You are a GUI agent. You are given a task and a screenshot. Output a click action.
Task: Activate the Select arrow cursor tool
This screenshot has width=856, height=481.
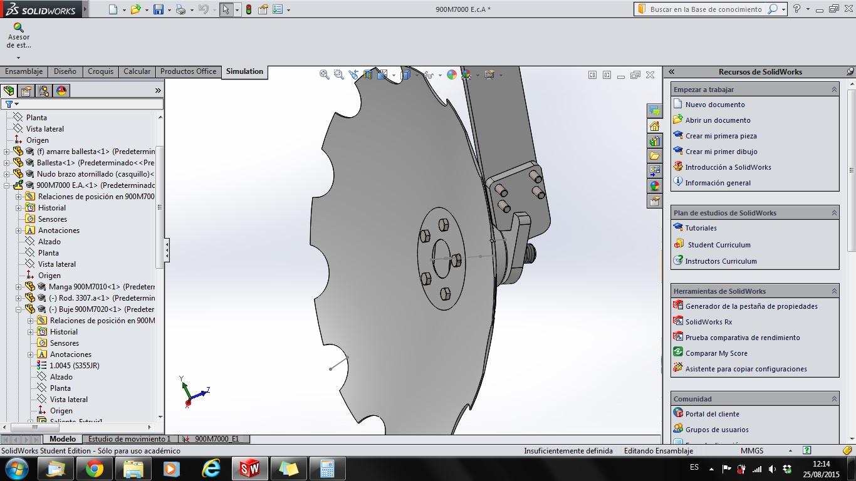[226, 9]
